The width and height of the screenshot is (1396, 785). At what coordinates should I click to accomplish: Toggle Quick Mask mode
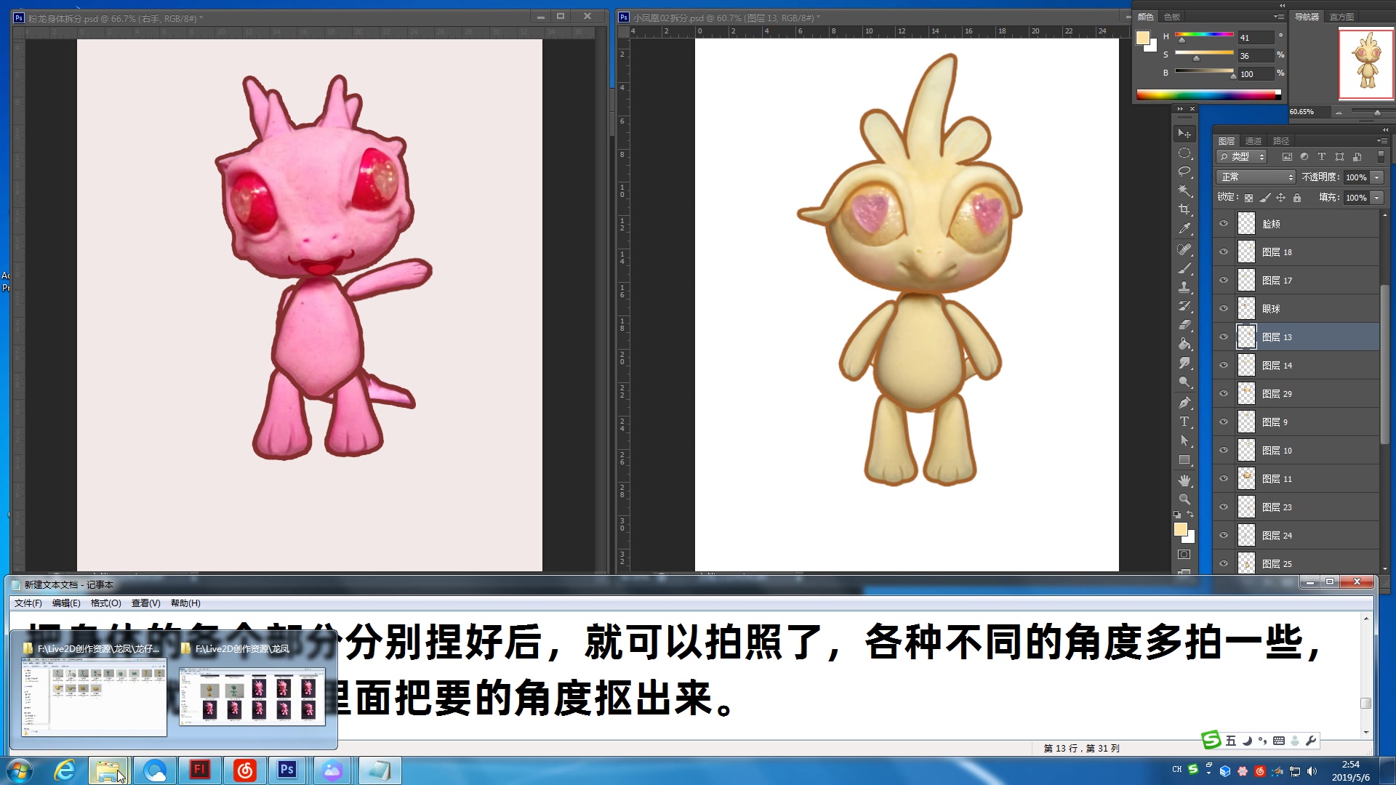1184,555
